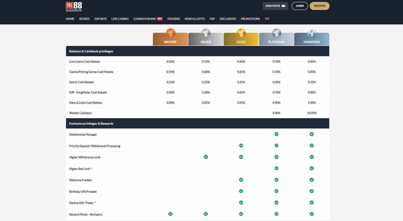Click the Bronze medal icon

click(x=170, y=33)
